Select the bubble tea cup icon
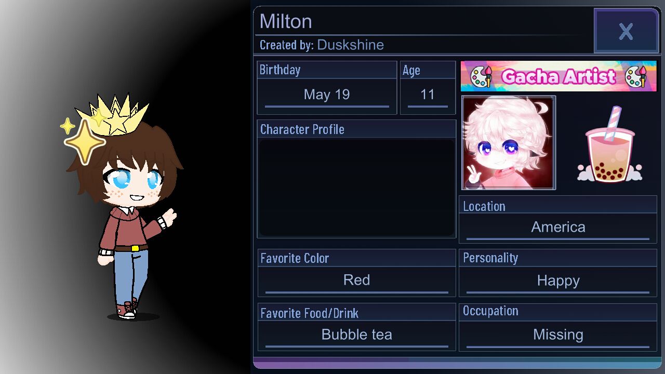The width and height of the screenshot is (665, 374). click(610, 144)
